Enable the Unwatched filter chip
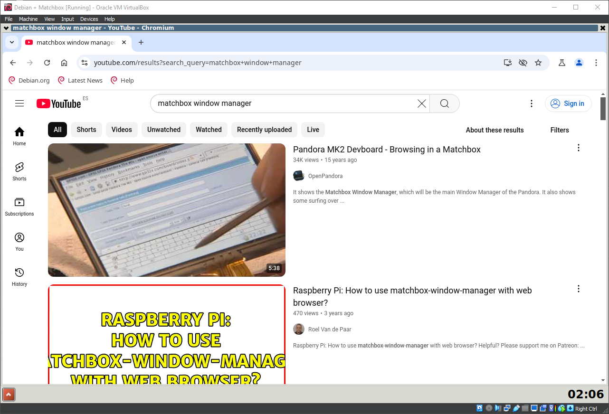 [x=163, y=129]
